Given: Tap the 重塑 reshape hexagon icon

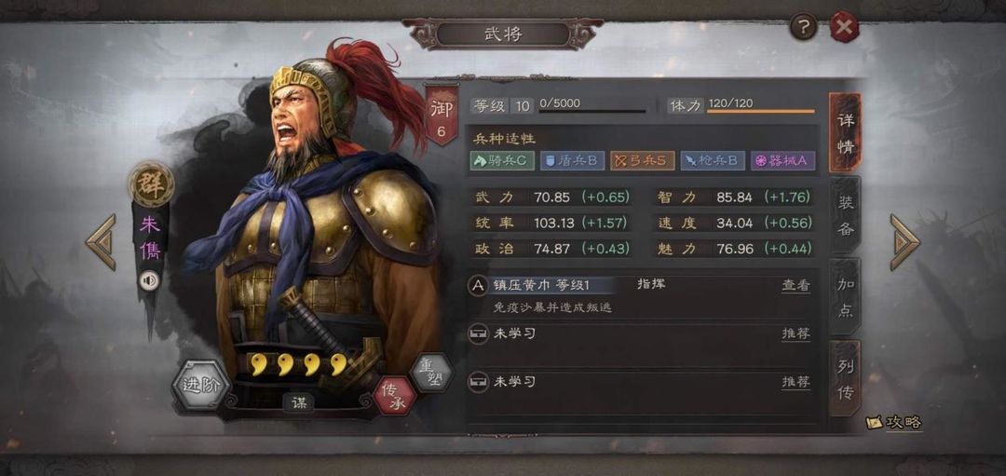Looking at the screenshot, I should [431, 372].
